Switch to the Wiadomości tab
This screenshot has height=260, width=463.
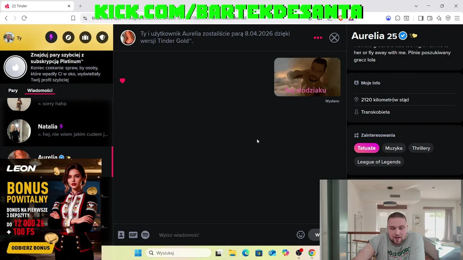tap(40, 90)
